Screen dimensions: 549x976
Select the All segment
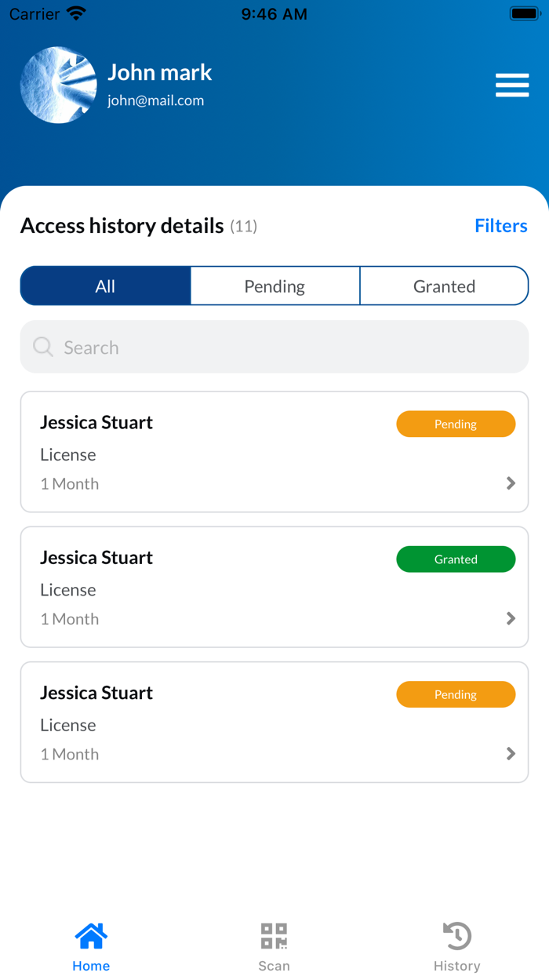(x=106, y=286)
